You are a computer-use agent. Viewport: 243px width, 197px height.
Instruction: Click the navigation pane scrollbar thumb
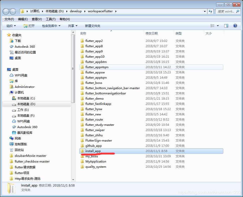[73, 69]
